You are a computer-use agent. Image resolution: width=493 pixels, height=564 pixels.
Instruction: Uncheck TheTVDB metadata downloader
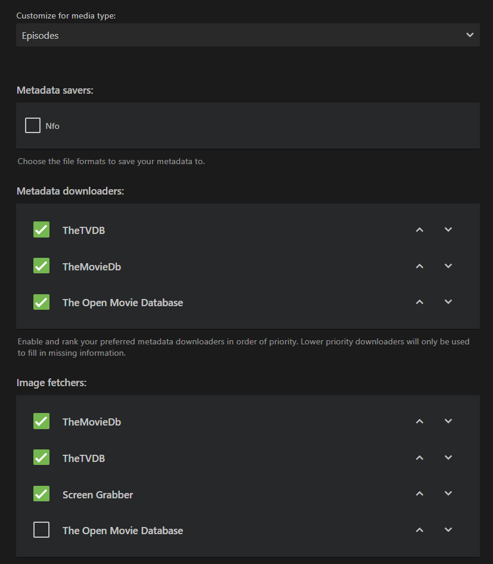(41, 230)
